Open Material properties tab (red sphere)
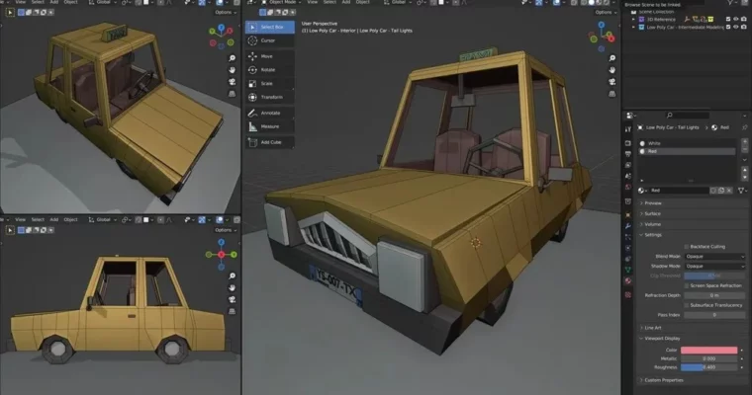The image size is (752, 395). [628, 281]
